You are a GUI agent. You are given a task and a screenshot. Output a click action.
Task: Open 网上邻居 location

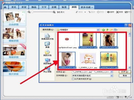pyautogui.click(x=47, y=70)
